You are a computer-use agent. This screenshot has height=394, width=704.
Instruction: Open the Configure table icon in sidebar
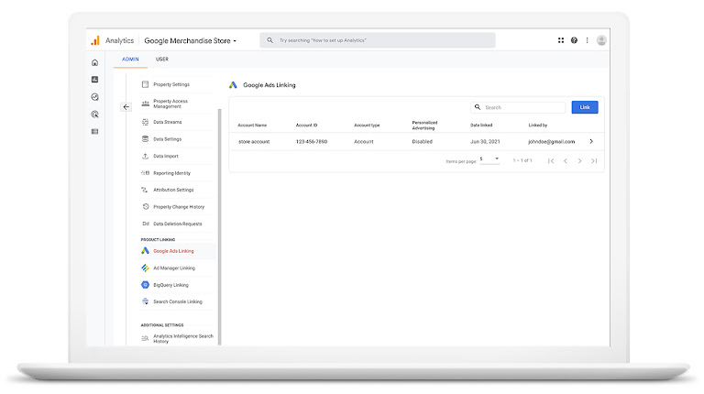94,131
